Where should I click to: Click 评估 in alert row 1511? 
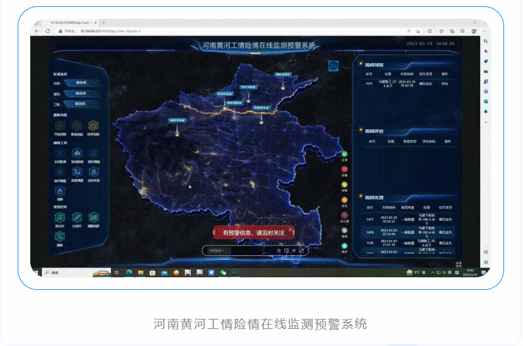[x=445, y=84]
